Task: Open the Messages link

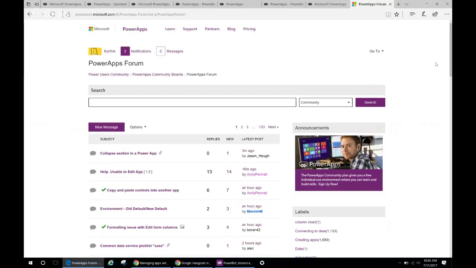Action: 174,51
